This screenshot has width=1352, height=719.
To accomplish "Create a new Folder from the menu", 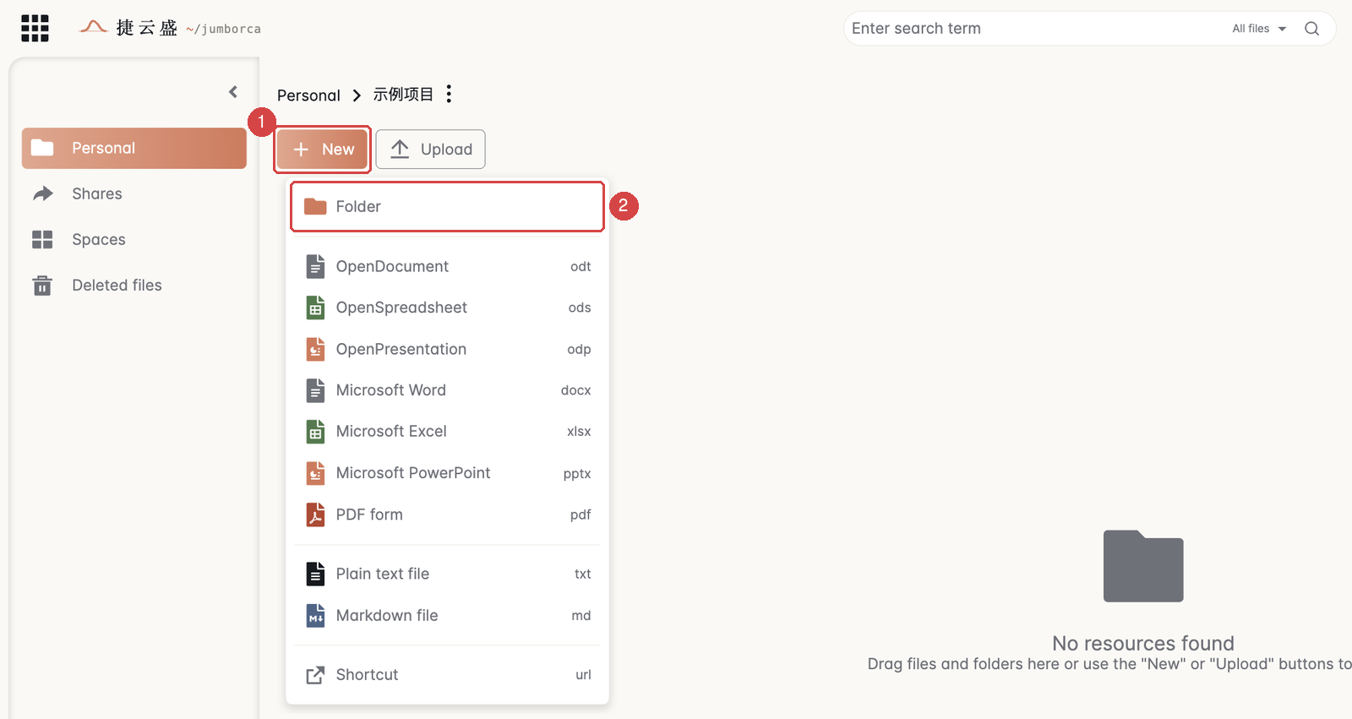I will pos(447,206).
